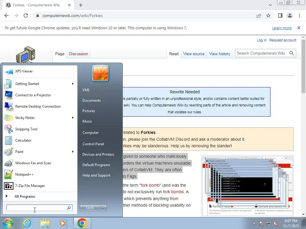This screenshot has width=306, height=229.
Task: Open XPS Viewer from Start menu
Action: 40,71
